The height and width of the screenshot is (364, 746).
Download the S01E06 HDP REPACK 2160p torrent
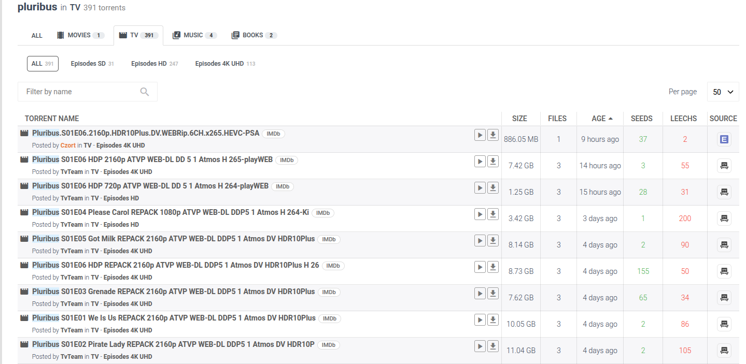tap(493, 267)
